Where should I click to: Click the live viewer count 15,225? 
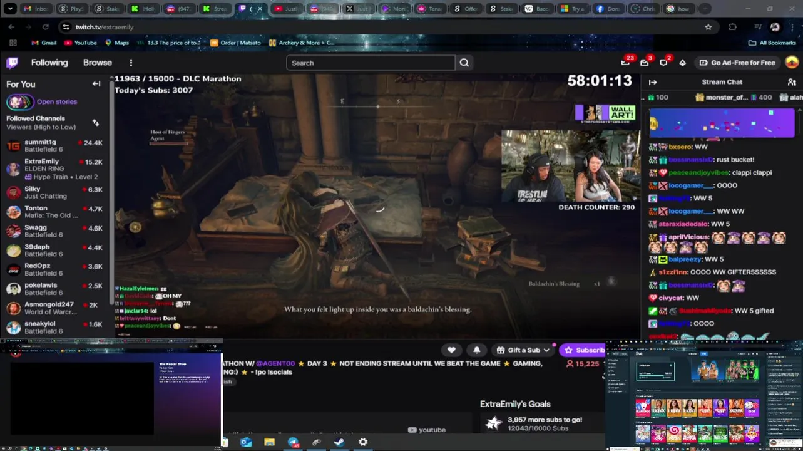pos(582,364)
